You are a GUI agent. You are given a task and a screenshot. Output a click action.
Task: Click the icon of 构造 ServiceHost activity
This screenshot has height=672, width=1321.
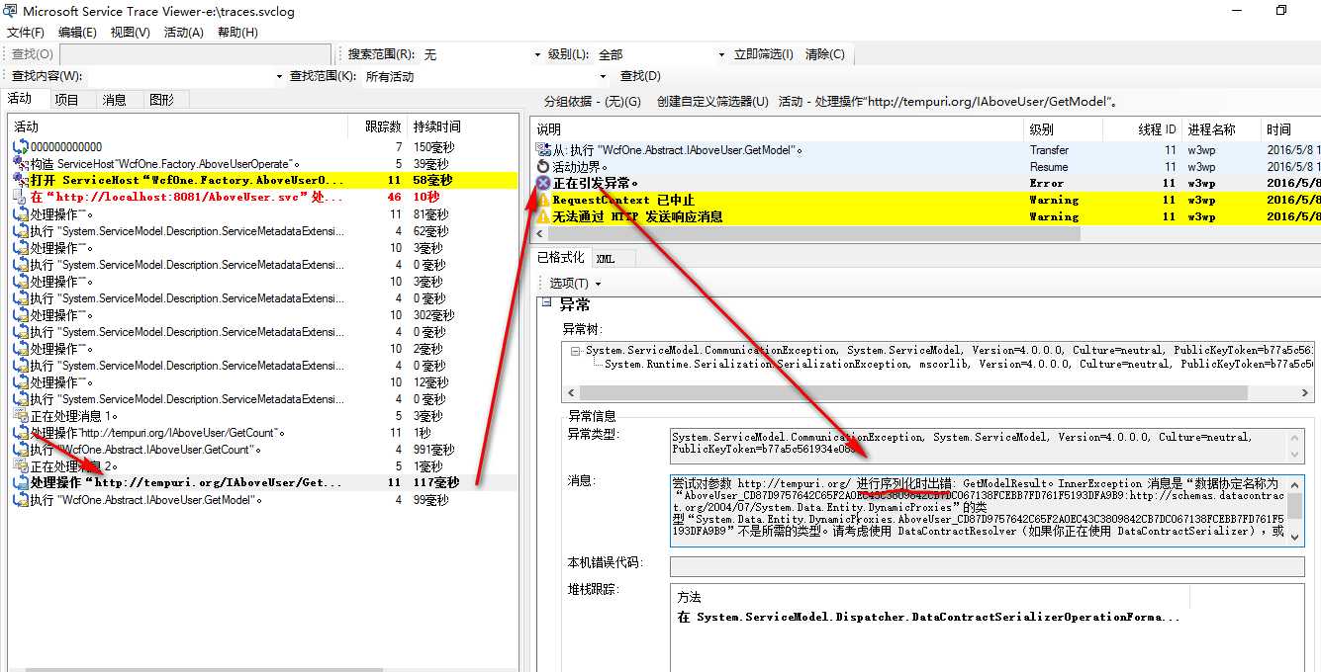(21, 163)
